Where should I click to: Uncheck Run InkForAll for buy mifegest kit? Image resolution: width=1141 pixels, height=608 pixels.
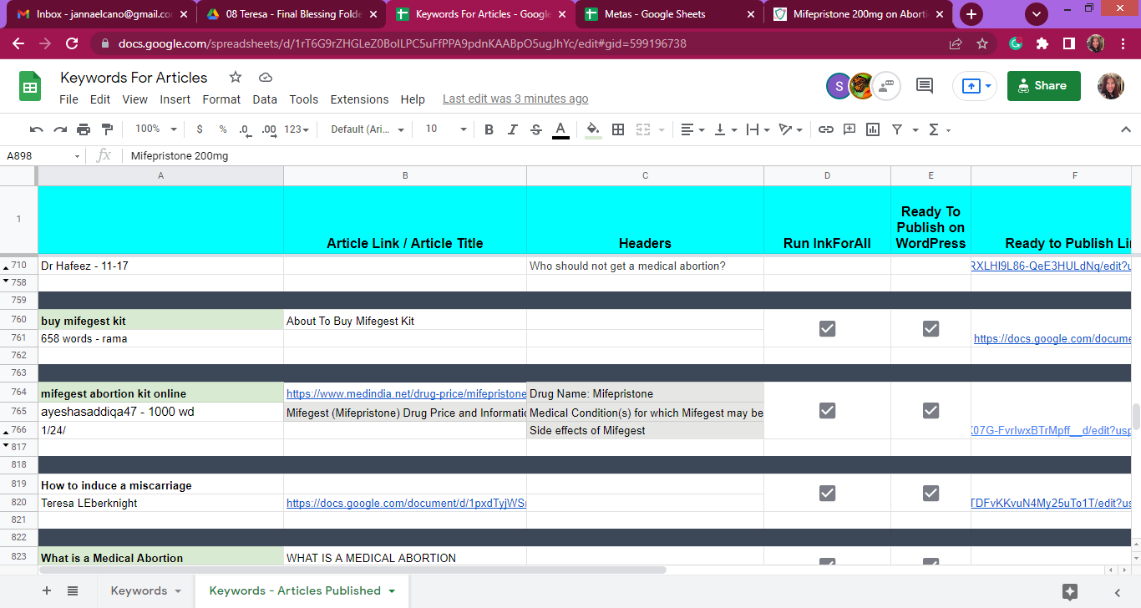coord(827,329)
